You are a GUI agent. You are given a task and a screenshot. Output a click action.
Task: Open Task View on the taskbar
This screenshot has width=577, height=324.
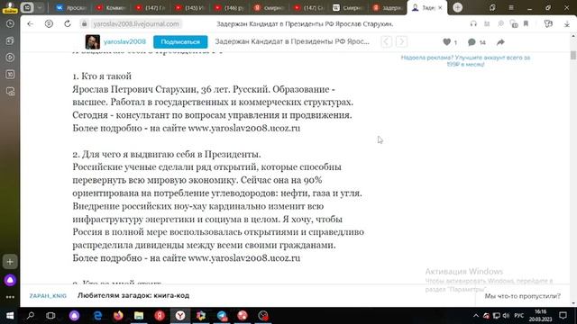point(50,316)
